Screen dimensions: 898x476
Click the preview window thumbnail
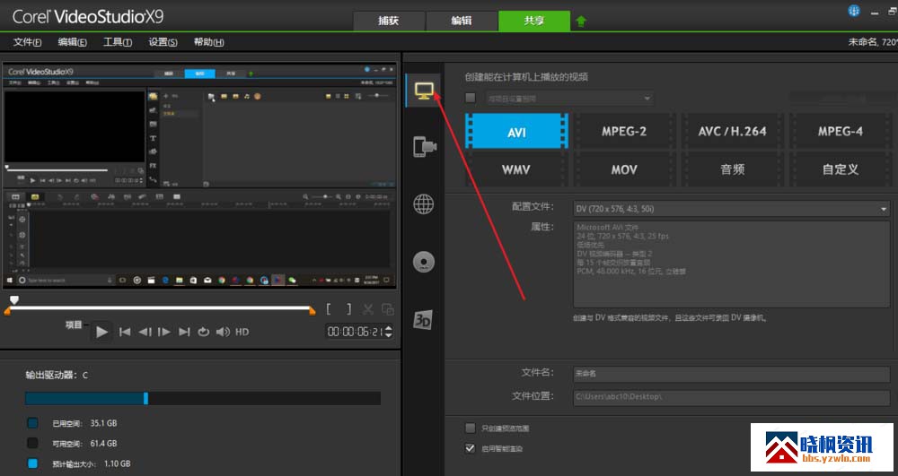(x=199, y=176)
